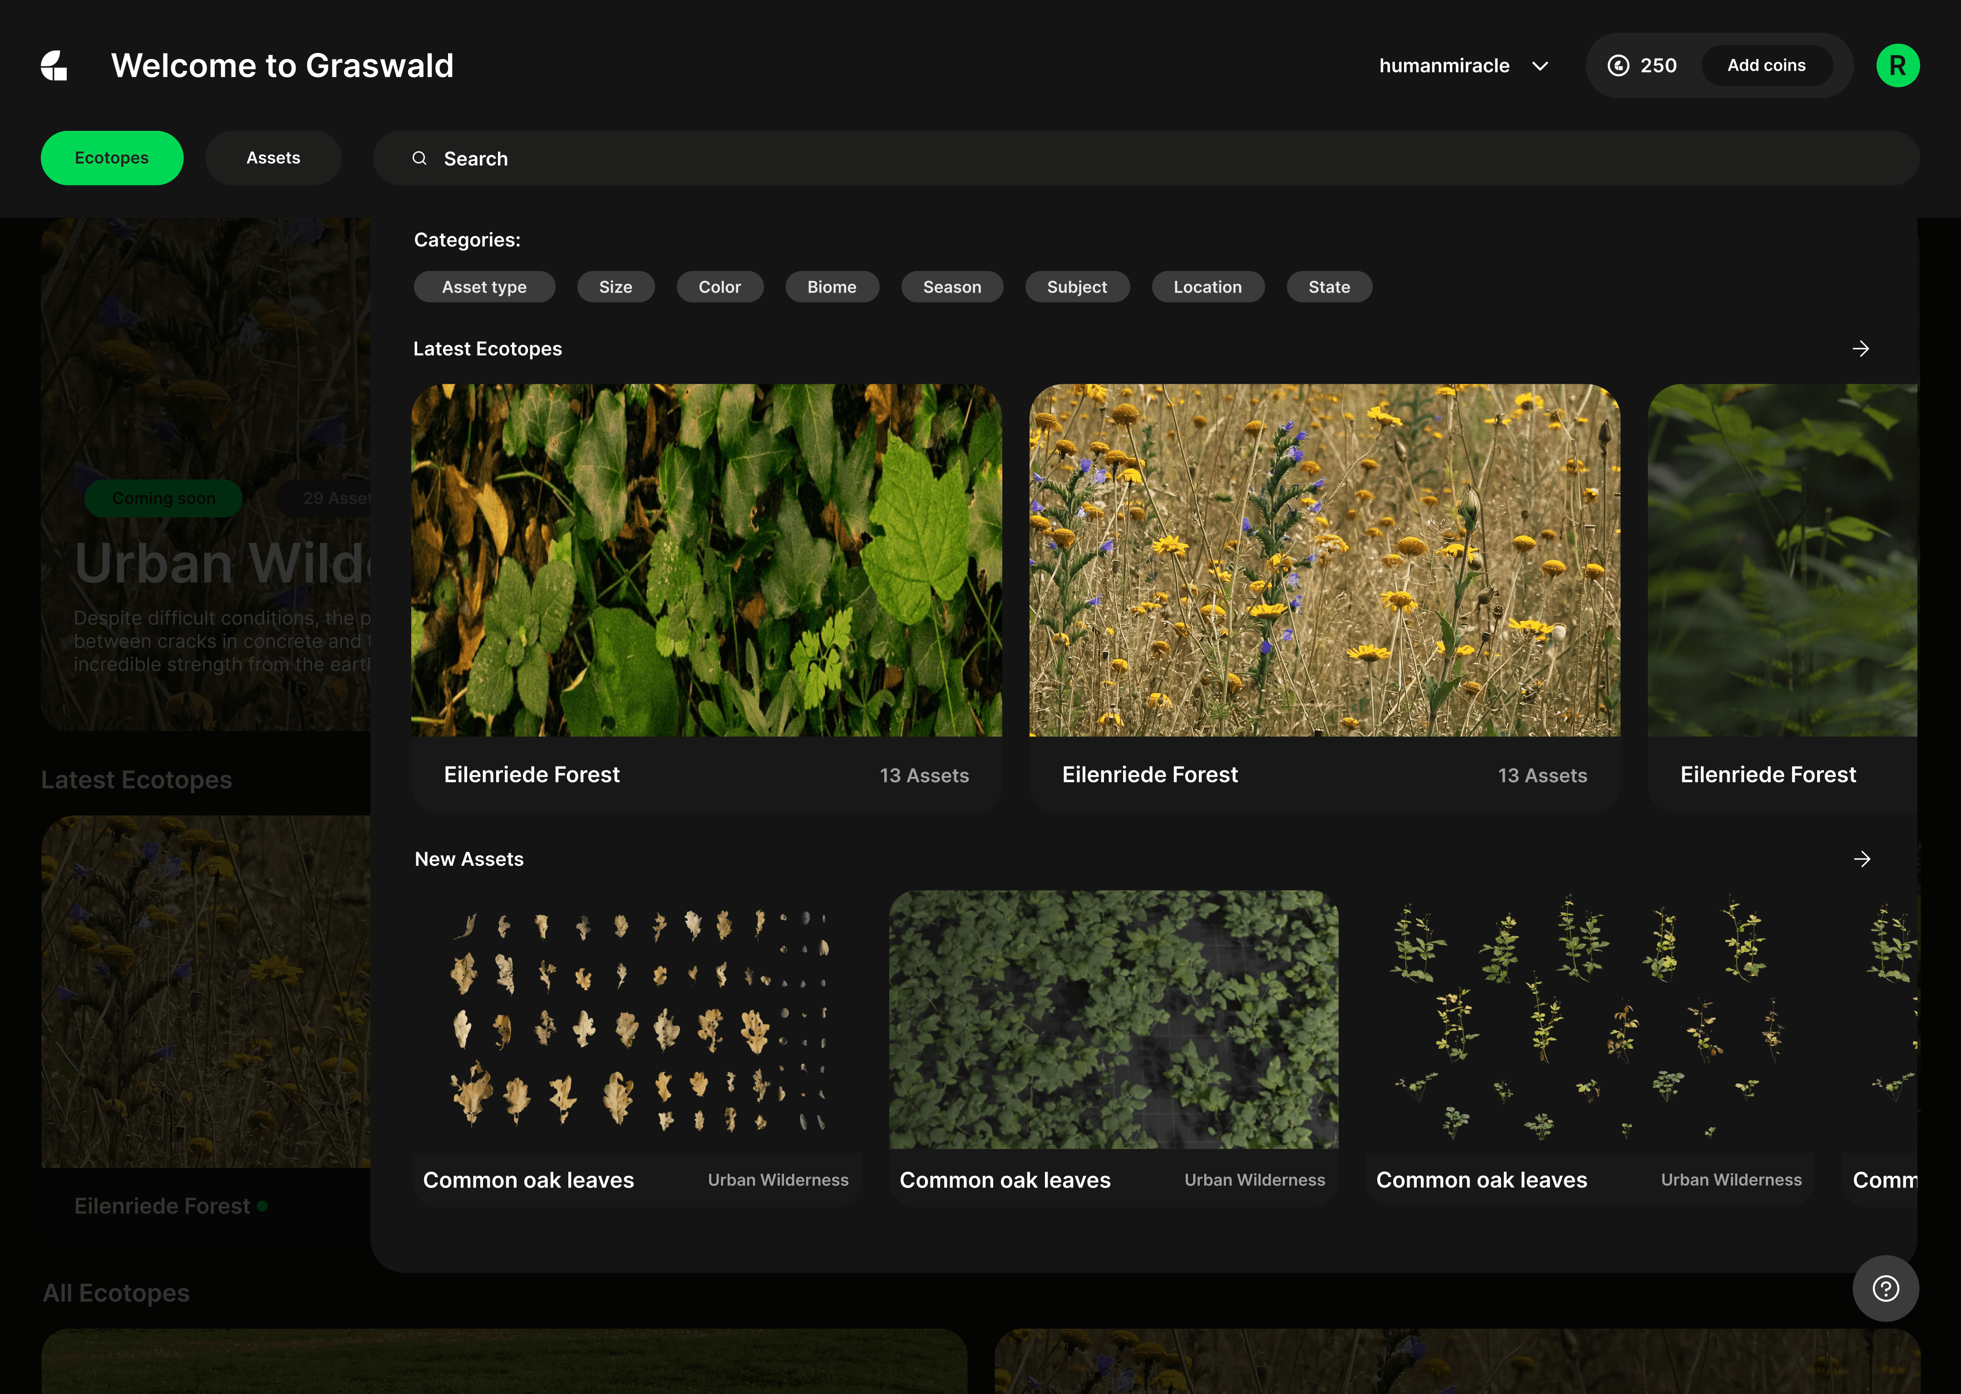Open the green R profile avatar
1961x1394 pixels.
tap(1897, 66)
